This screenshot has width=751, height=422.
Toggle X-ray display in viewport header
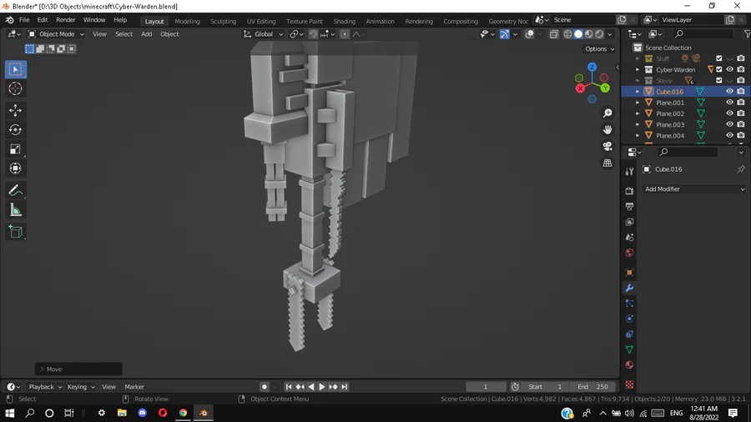click(x=554, y=34)
